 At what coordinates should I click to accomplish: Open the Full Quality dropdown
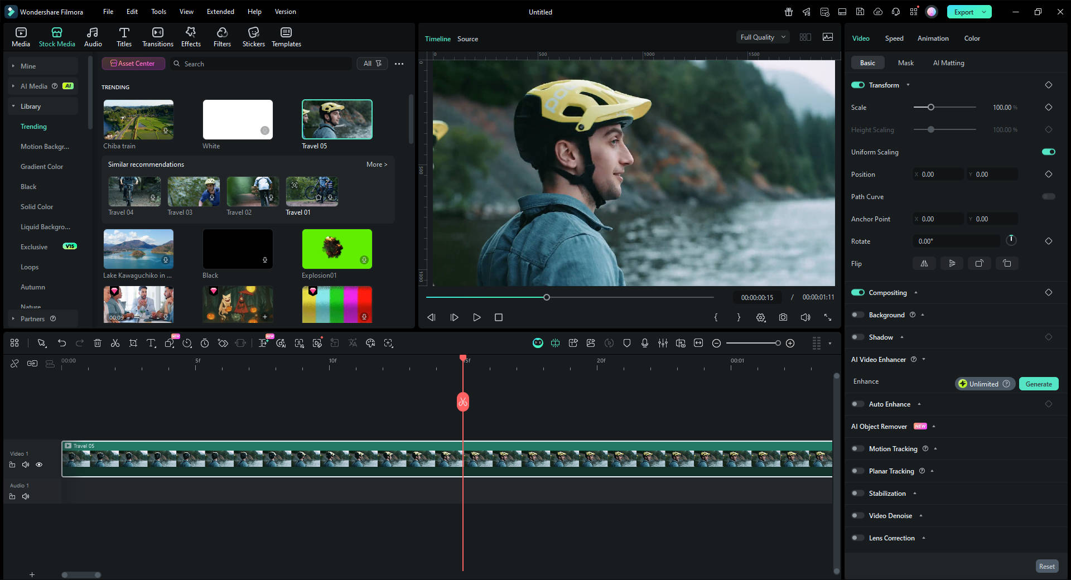tap(762, 37)
